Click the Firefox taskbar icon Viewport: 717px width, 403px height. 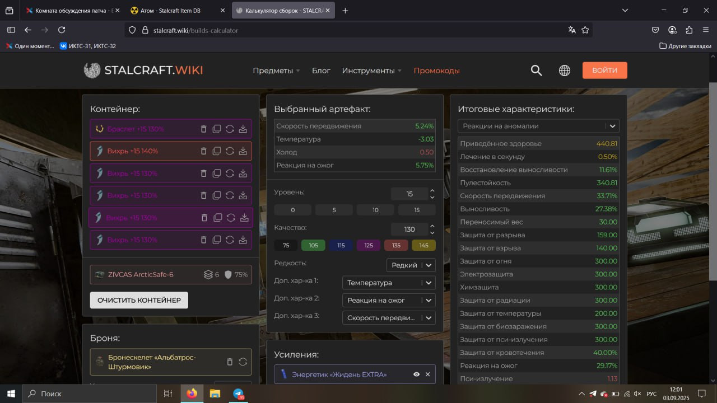192,393
